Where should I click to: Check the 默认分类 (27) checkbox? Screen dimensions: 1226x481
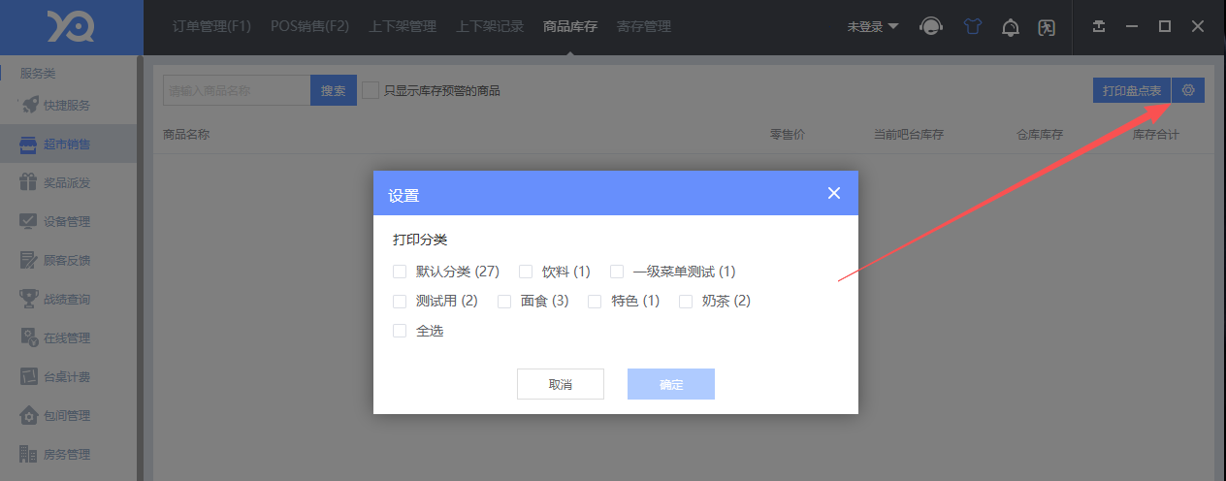tap(400, 272)
